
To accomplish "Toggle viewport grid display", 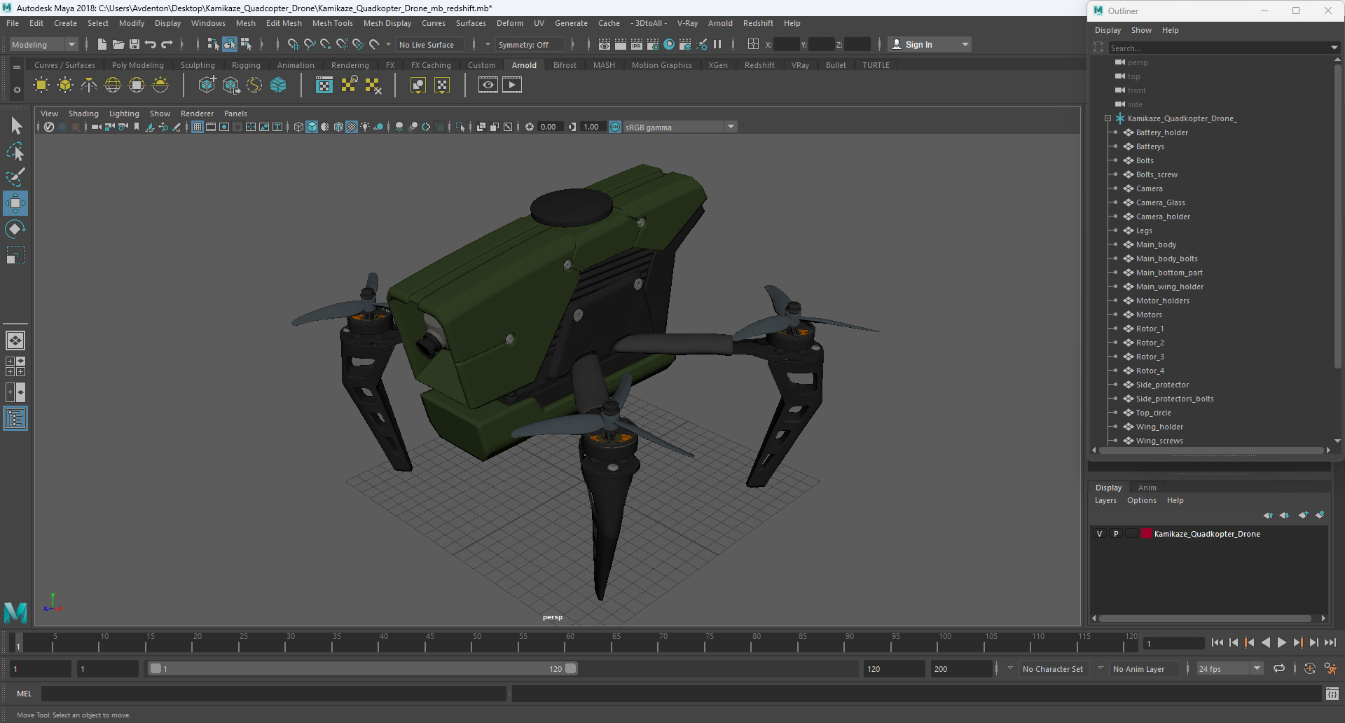I will 198,127.
